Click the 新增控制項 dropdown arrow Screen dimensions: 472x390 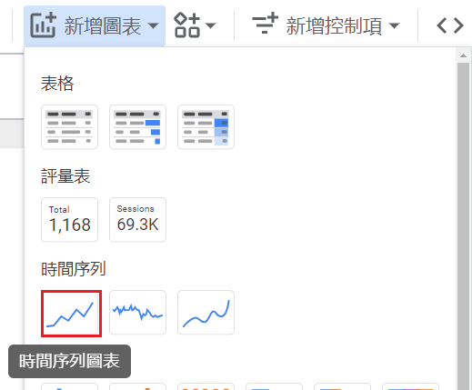pyautogui.click(x=394, y=25)
